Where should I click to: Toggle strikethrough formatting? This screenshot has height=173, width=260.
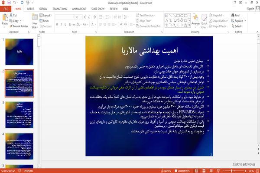coord(74,25)
